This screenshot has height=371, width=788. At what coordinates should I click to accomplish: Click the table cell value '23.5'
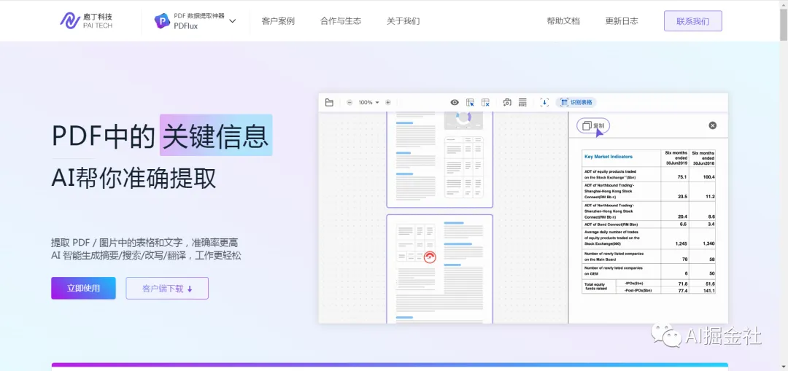pos(682,196)
